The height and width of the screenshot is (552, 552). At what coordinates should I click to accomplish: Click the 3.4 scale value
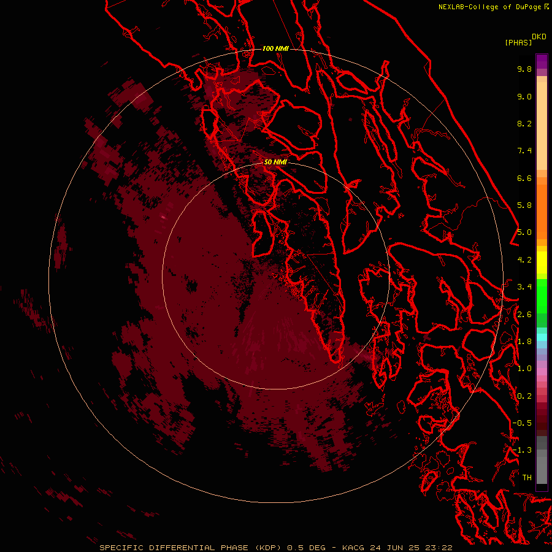tap(524, 287)
